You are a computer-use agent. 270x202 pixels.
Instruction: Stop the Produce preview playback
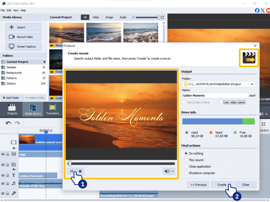pos(80,171)
